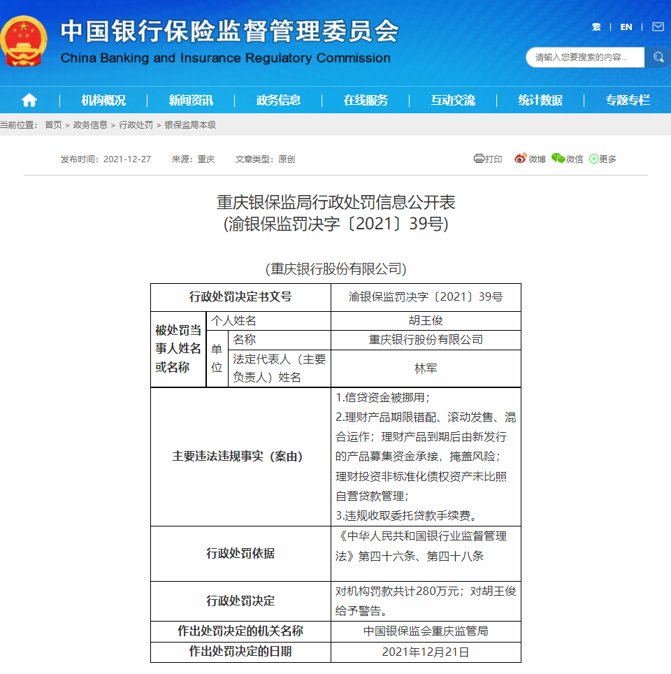
Task: Open the mail envelope icon
Action: pos(658,27)
